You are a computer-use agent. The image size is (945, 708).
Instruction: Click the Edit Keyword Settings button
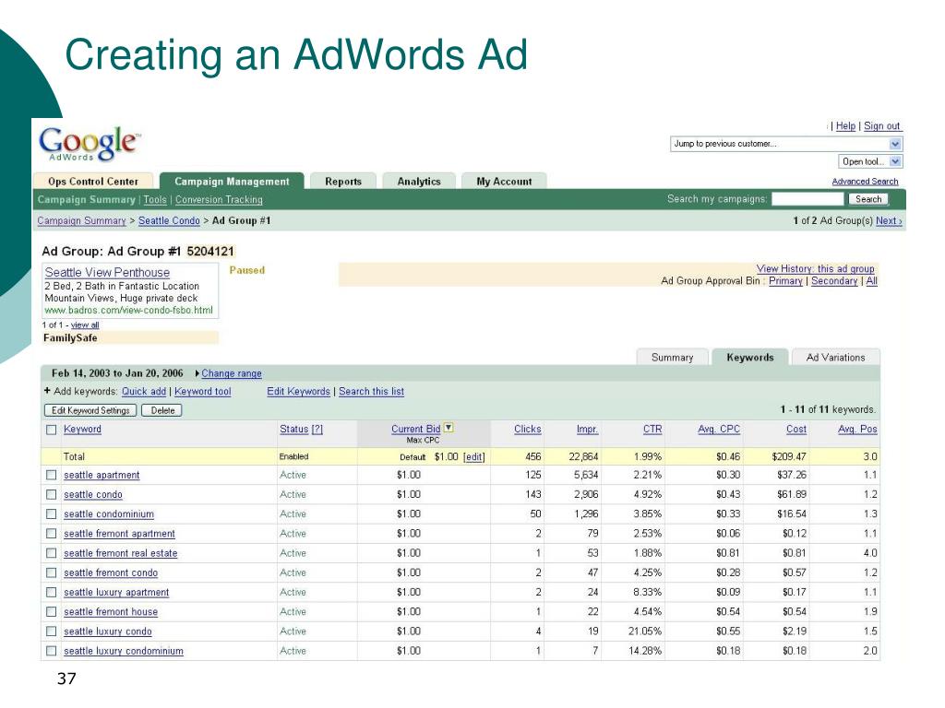coord(90,410)
